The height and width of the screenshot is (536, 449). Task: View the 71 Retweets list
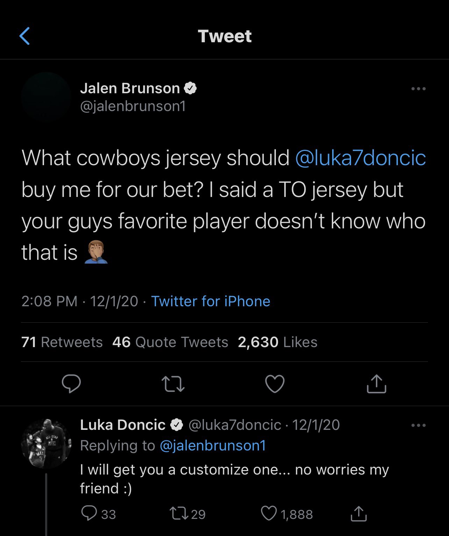click(x=62, y=342)
